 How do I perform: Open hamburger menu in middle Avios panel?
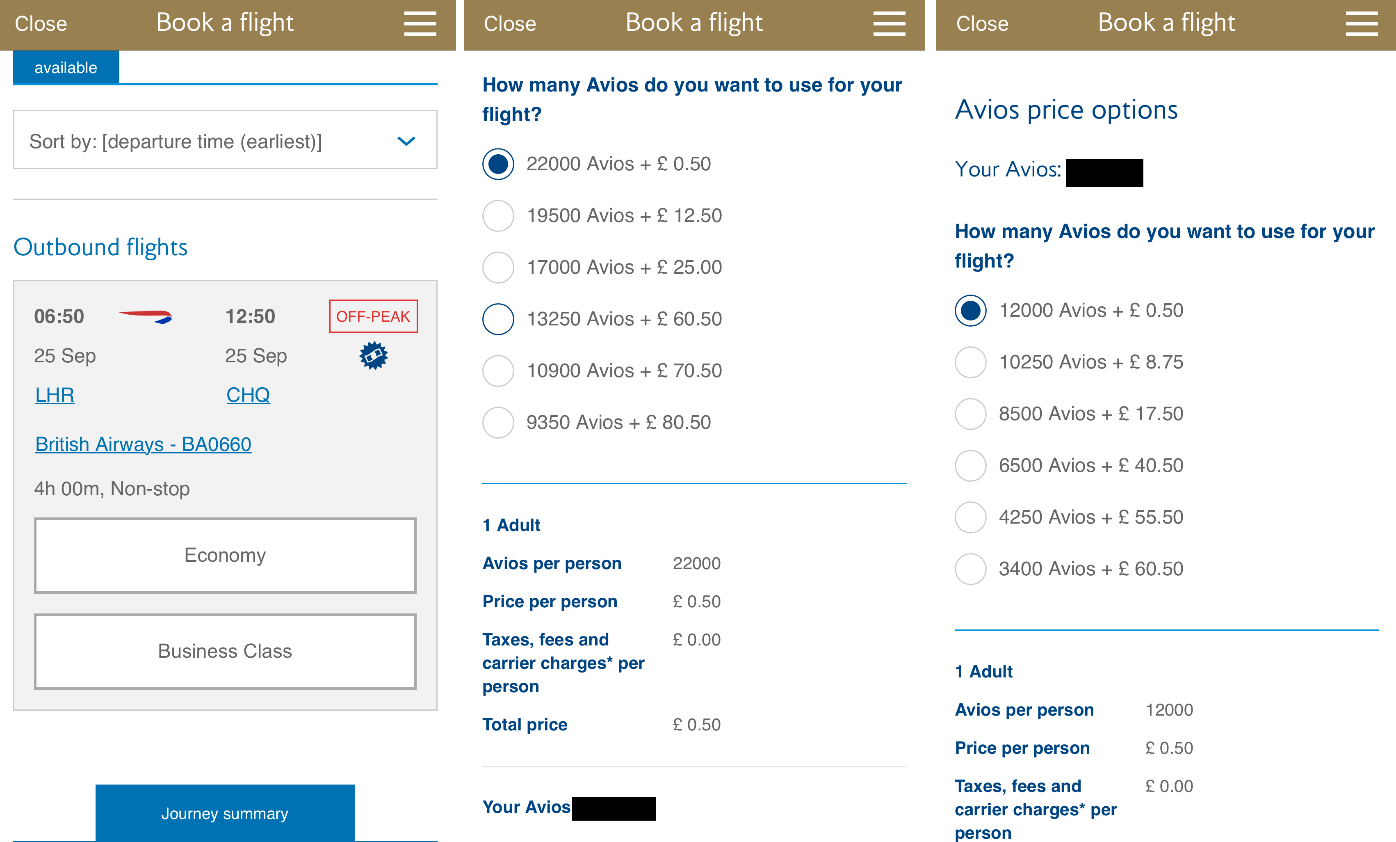click(889, 24)
